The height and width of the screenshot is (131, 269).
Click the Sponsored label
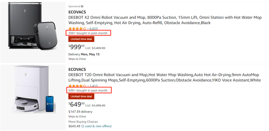coord(74,6)
